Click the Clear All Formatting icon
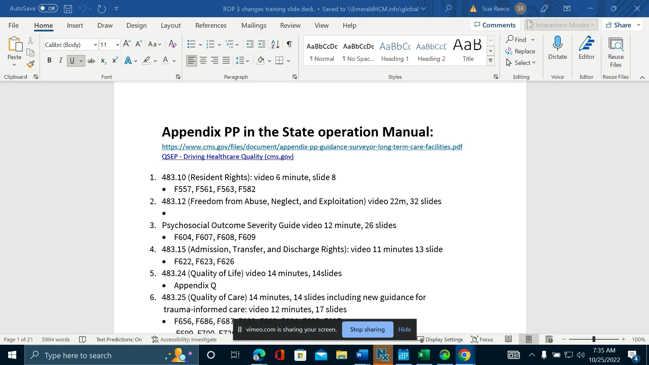The image size is (649, 365). (x=172, y=44)
